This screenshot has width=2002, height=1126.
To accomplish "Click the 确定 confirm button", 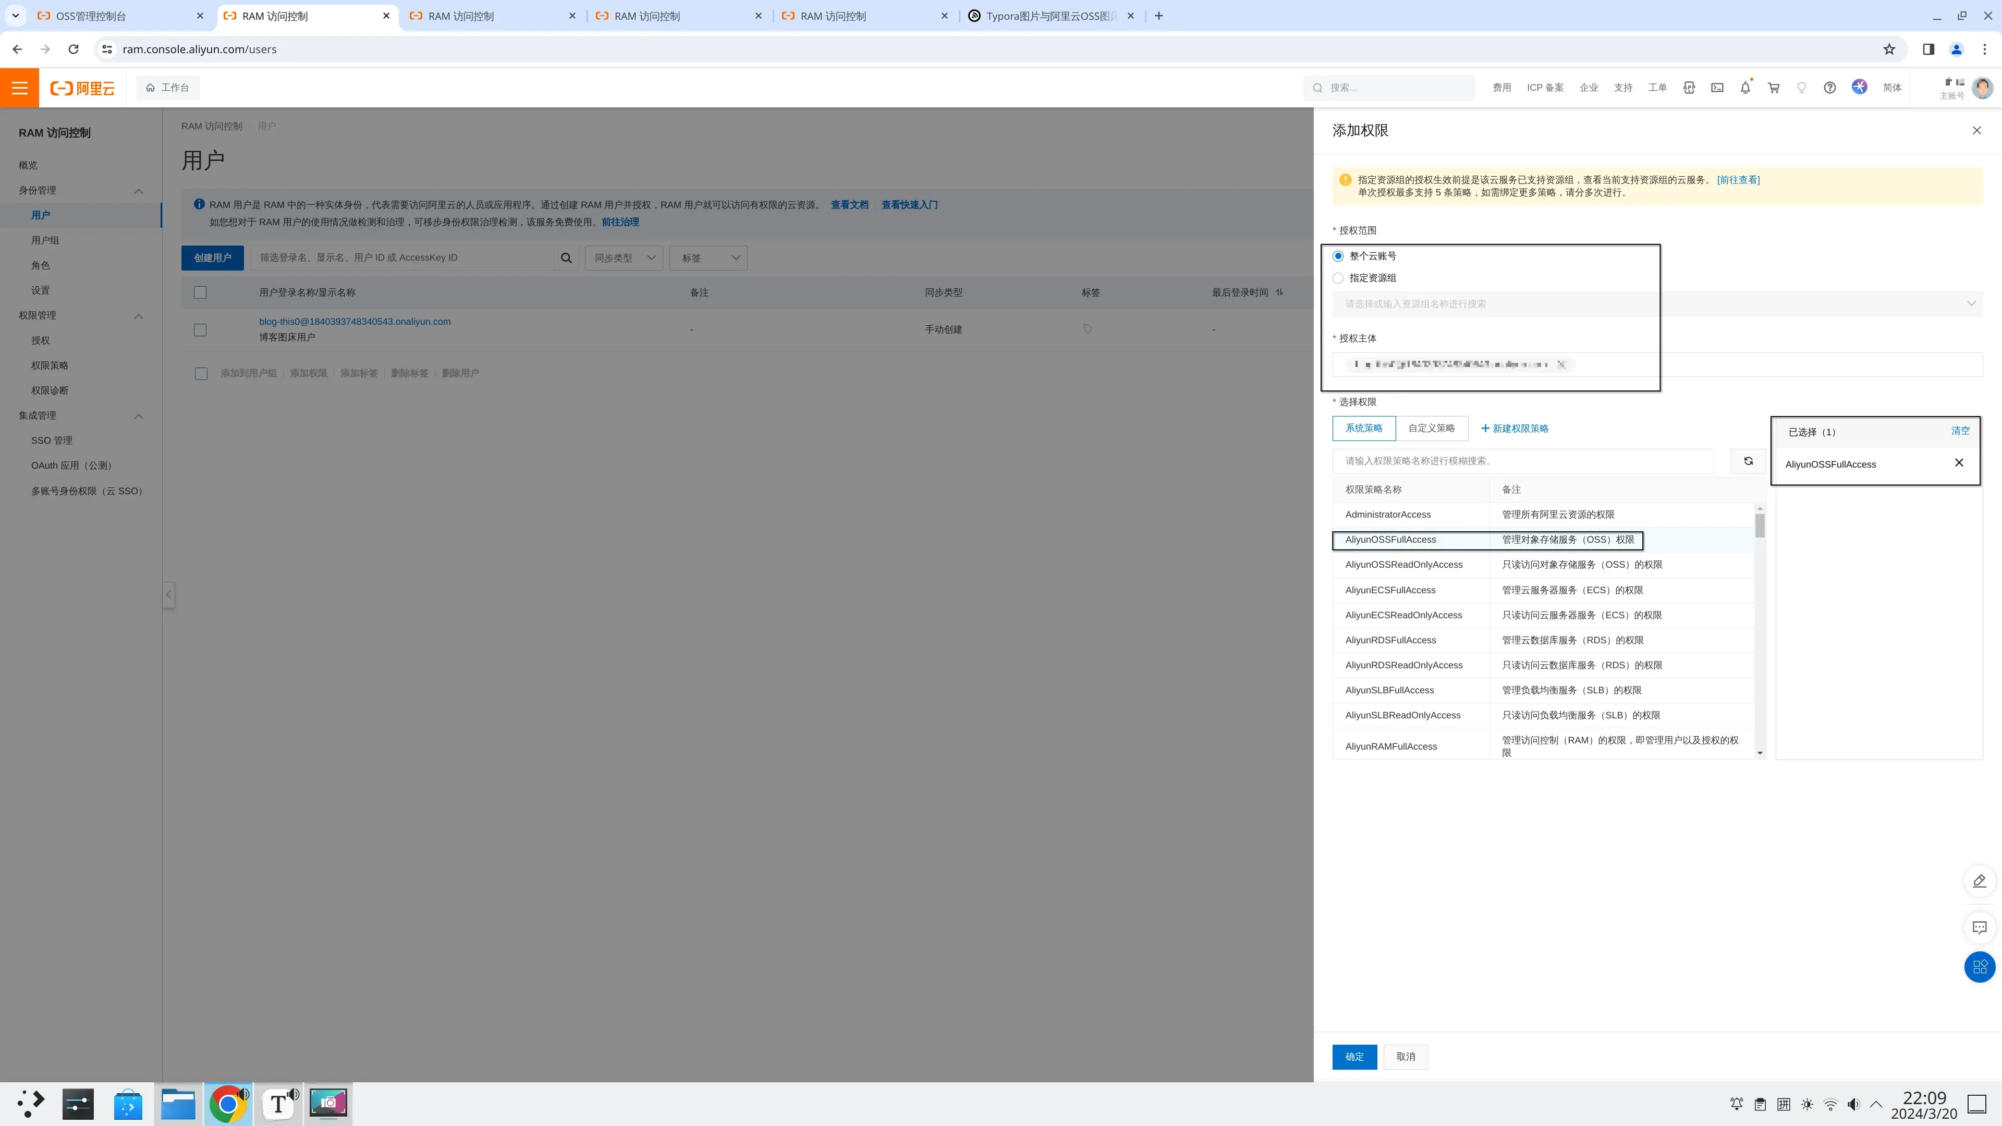I will click(1354, 1057).
